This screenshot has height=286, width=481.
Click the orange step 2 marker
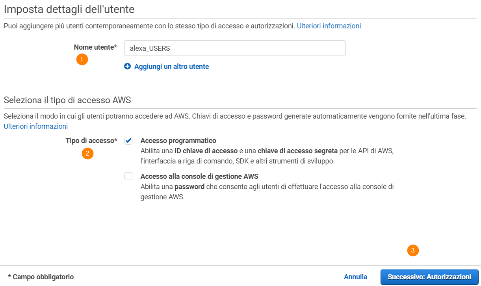(x=87, y=153)
